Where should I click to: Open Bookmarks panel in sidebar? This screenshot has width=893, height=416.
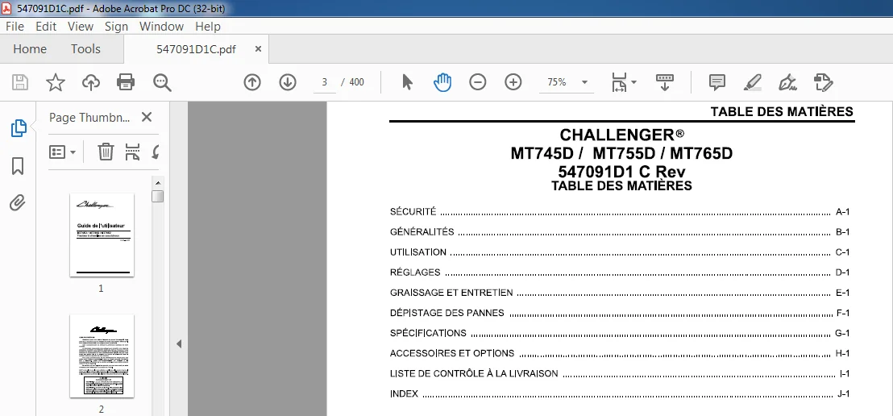pyautogui.click(x=18, y=166)
